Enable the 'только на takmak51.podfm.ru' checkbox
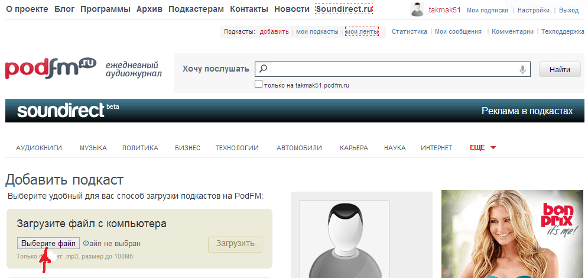588x278 pixels. (258, 85)
